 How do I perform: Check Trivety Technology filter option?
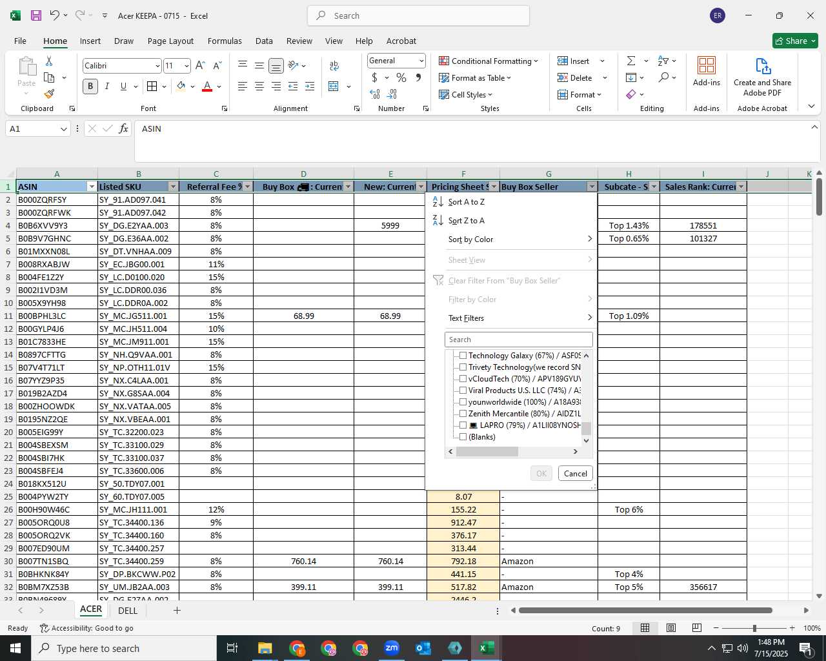click(x=463, y=367)
